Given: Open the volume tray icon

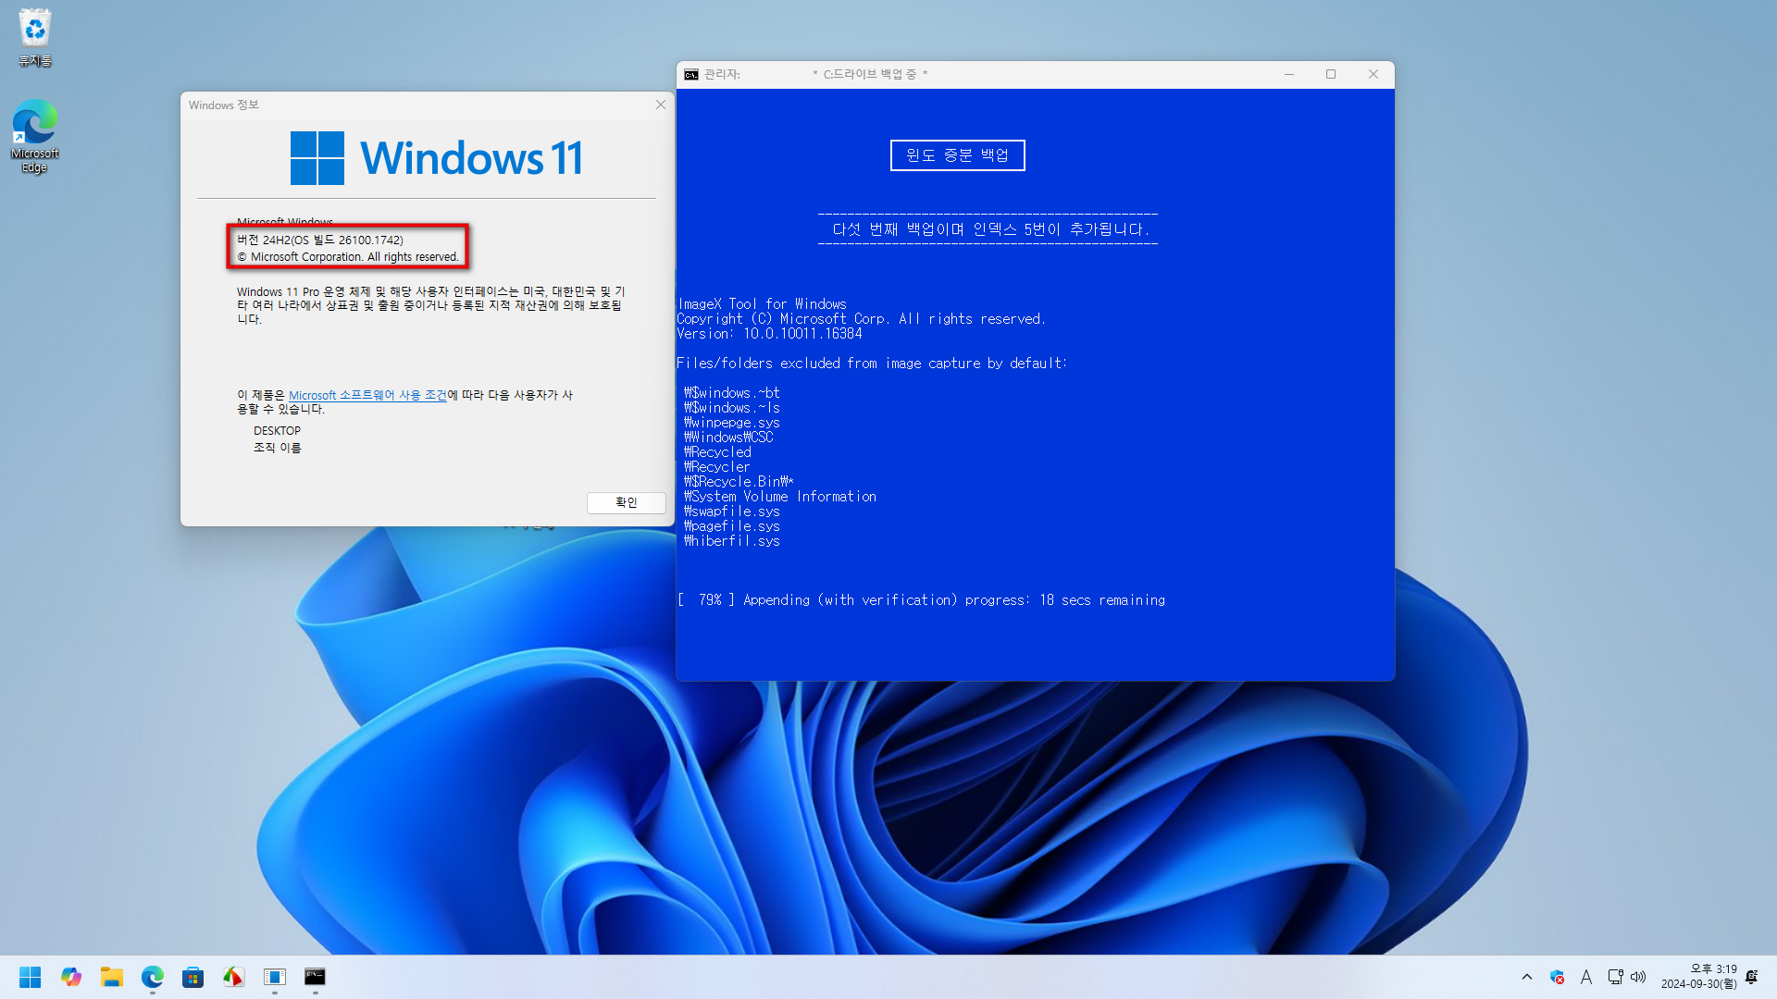Looking at the screenshot, I should 1638,977.
